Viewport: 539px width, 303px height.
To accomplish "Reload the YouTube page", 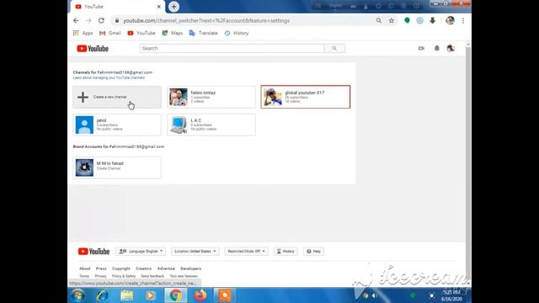I will point(101,20).
